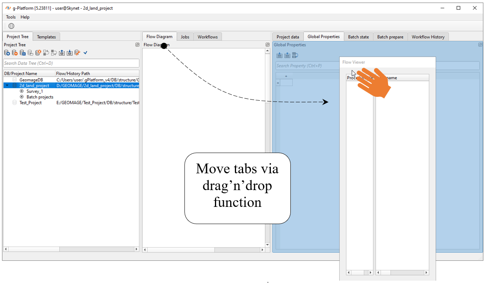Click the g-Platform logo in the title bar

8,8
